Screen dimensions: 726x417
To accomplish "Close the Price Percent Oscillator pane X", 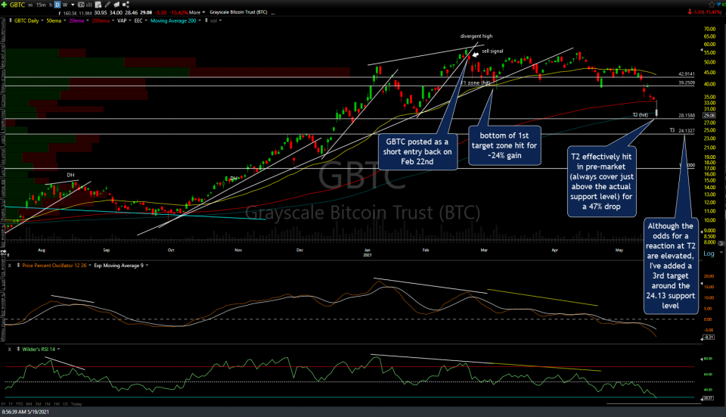I will click(x=9, y=266).
